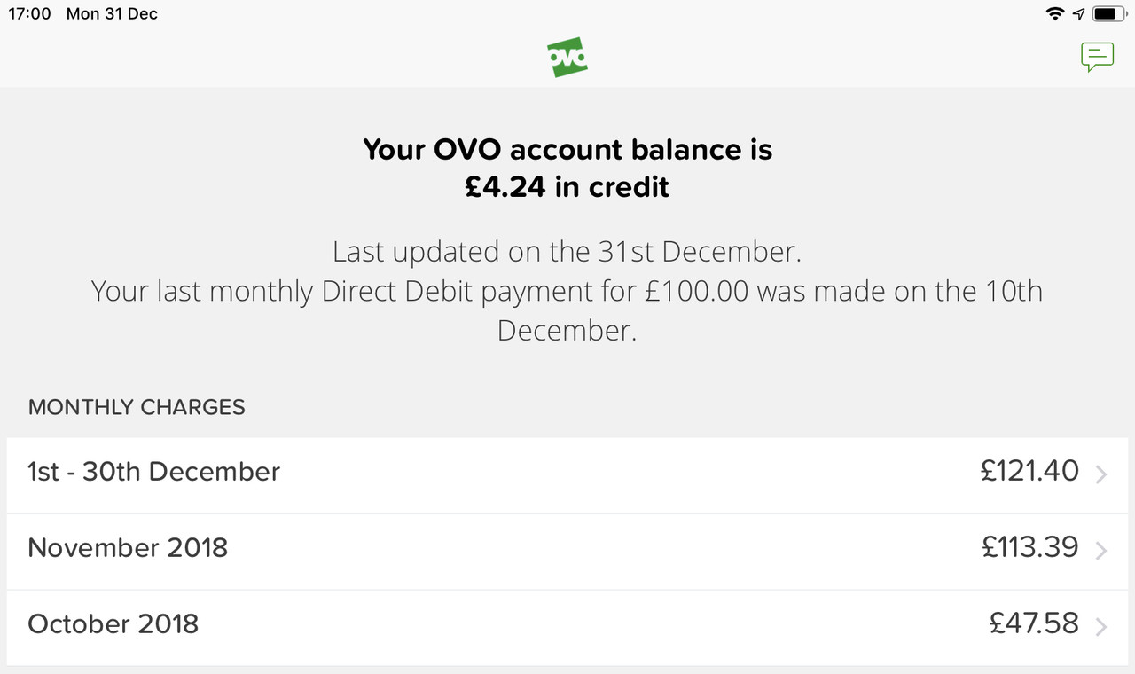Tap the £4.24 in credit text
The image size is (1135, 674).
click(x=567, y=187)
